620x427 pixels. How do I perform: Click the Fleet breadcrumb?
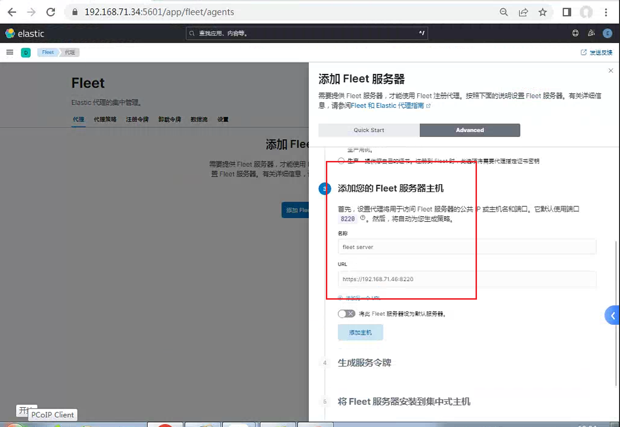pyautogui.click(x=48, y=52)
